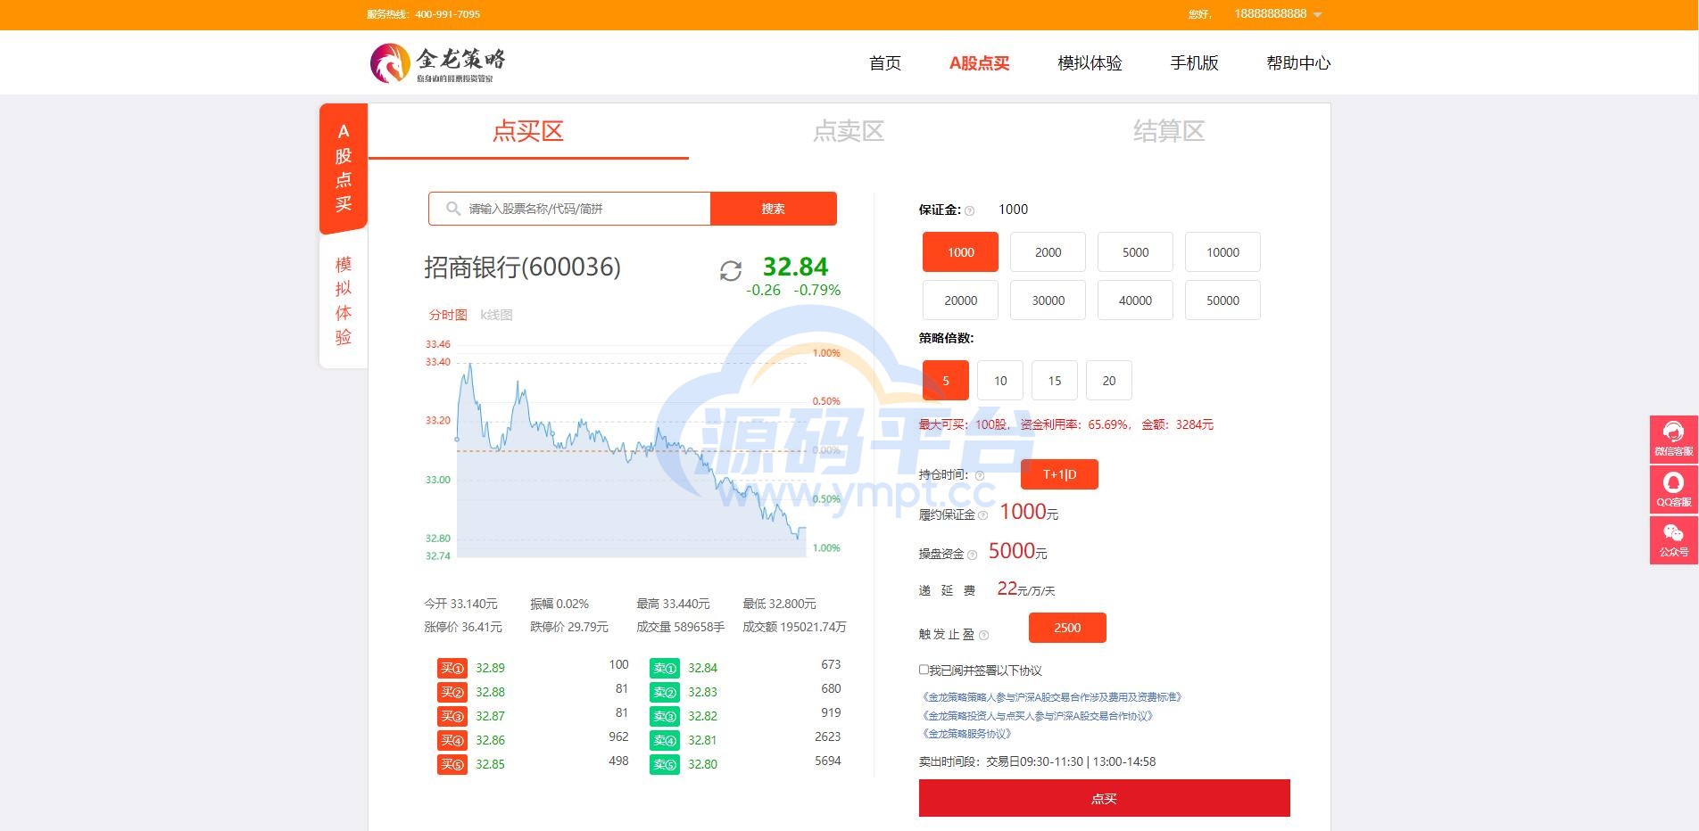Choose strategy multiplier 5
This screenshot has width=1699, height=831.
click(946, 381)
